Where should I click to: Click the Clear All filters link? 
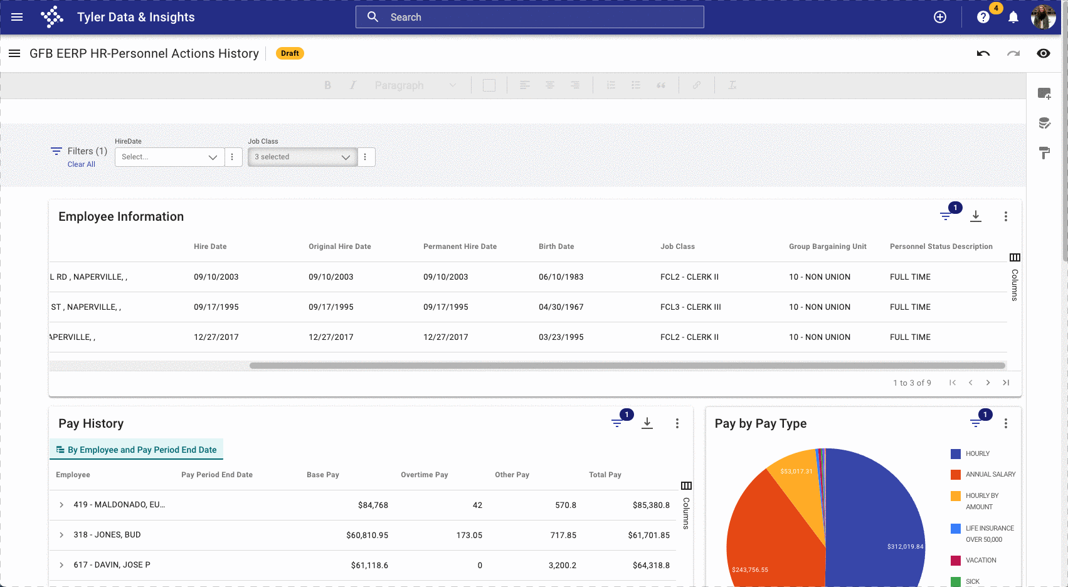(82, 164)
